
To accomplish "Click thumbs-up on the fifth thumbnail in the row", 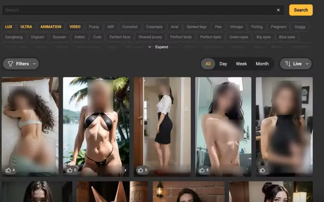I will click(x=262, y=170).
